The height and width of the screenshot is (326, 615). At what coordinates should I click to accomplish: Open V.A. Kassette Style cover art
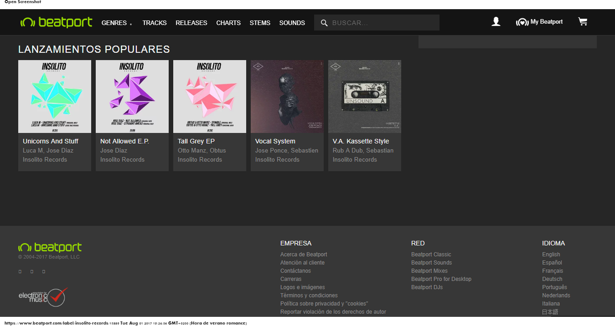pyautogui.click(x=364, y=97)
